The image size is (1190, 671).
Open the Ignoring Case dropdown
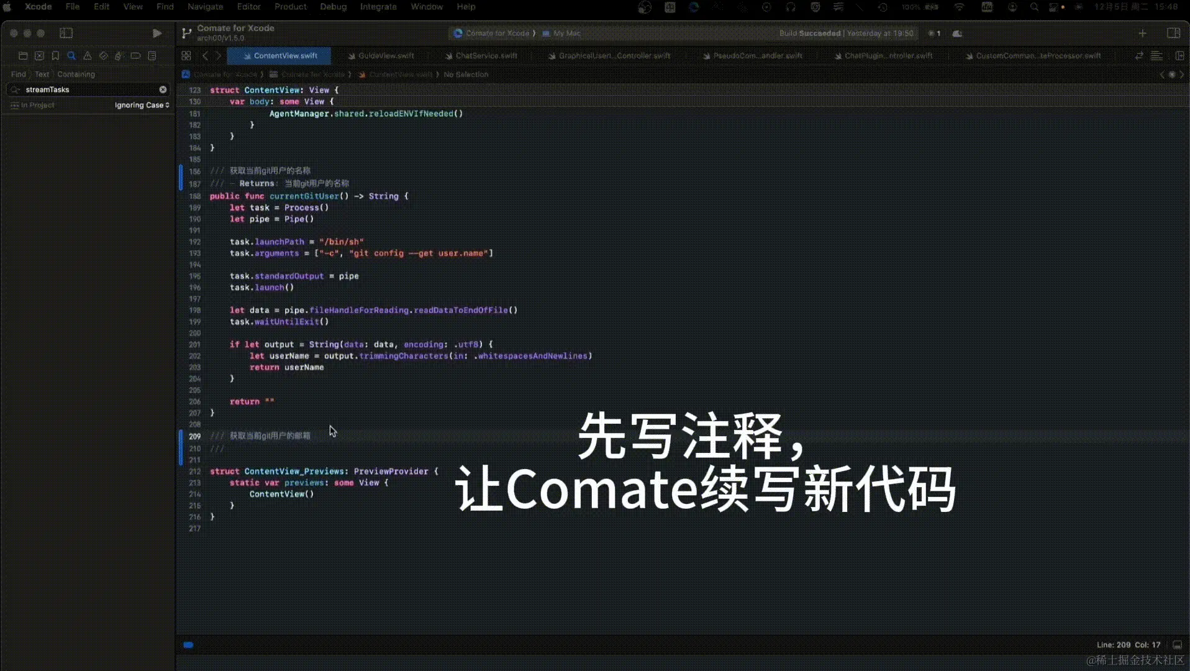142,105
